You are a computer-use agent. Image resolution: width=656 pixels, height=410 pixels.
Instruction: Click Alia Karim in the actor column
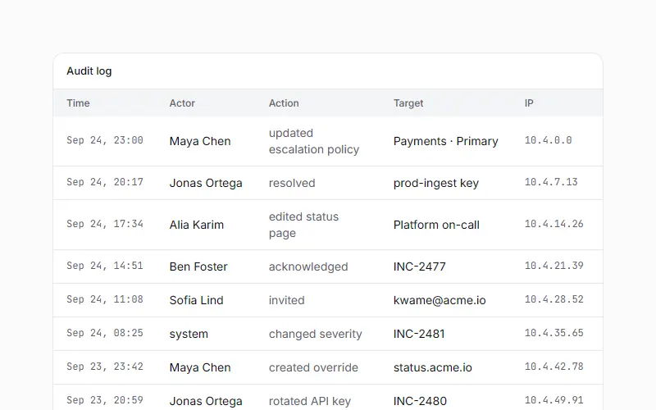(197, 225)
